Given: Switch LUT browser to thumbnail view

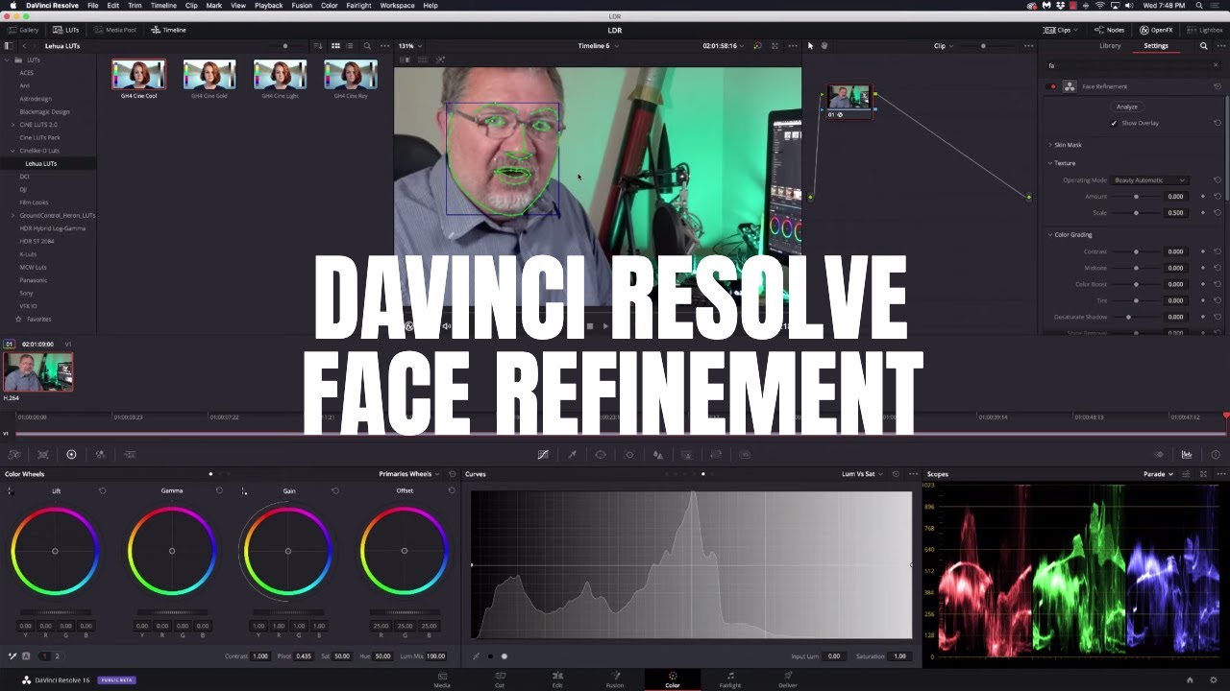Looking at the screenshot, I should [335, 45].
